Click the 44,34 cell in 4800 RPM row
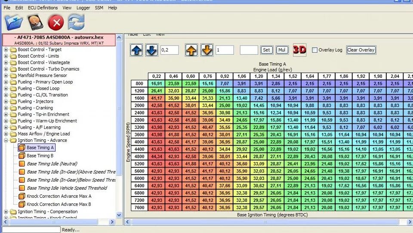The image size is (413, 233). click(157, 156)
